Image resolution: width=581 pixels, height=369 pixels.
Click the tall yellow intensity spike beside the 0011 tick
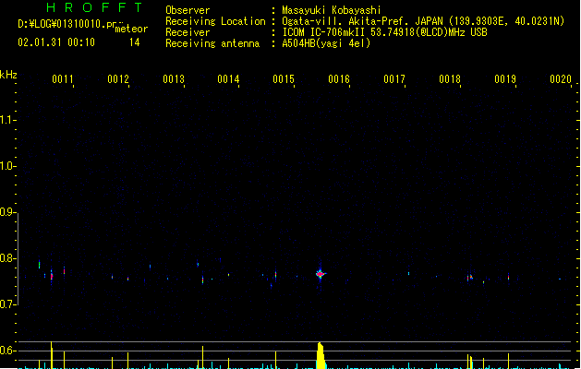52,355
